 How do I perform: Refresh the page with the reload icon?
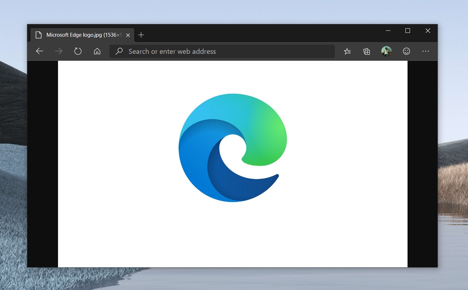[78, 51]
